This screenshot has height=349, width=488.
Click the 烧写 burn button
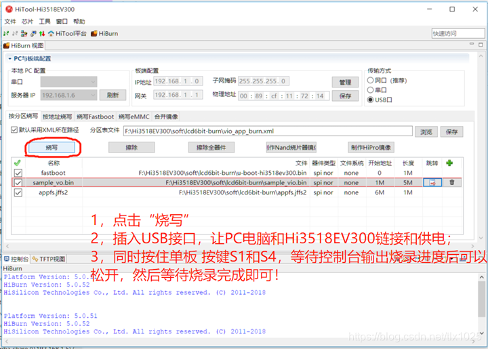[x=52, y=148]
